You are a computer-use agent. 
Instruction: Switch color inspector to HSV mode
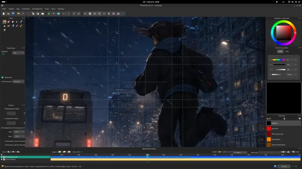(x=280, y=51)
